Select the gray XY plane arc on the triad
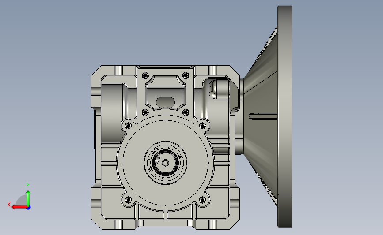 click(x=21, y=200)
